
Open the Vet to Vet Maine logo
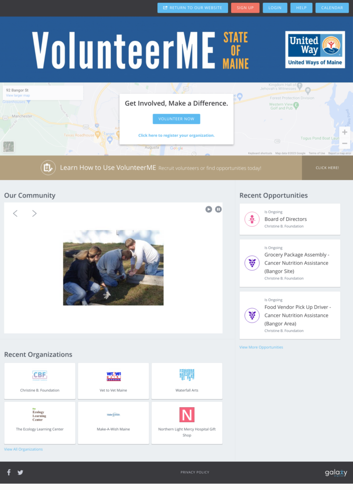click(x=113, y=376)
